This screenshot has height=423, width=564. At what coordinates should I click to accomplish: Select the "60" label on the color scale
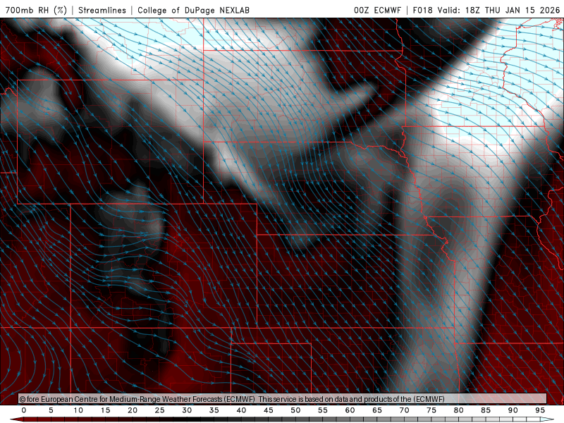350,410
